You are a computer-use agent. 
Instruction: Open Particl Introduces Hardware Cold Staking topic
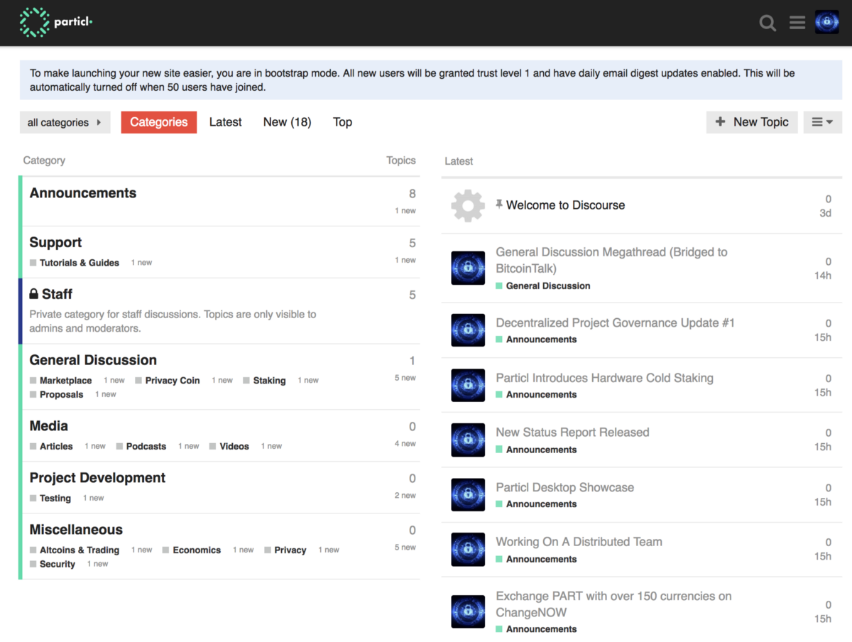605,379
